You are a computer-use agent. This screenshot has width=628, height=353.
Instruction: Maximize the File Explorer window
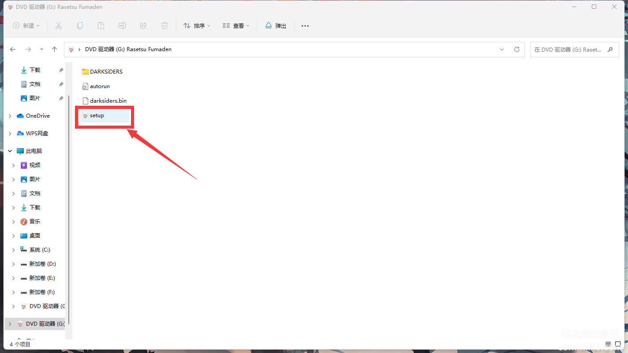[594, 7]
